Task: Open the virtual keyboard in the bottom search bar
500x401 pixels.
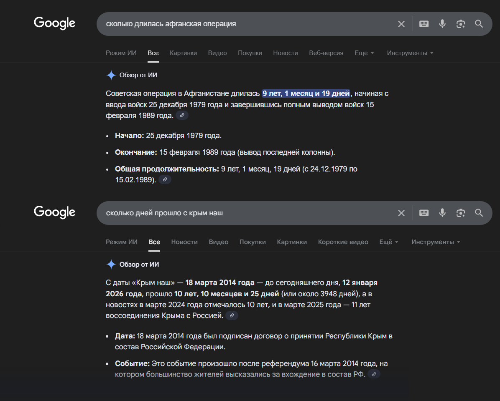Action: coord(424,213)
